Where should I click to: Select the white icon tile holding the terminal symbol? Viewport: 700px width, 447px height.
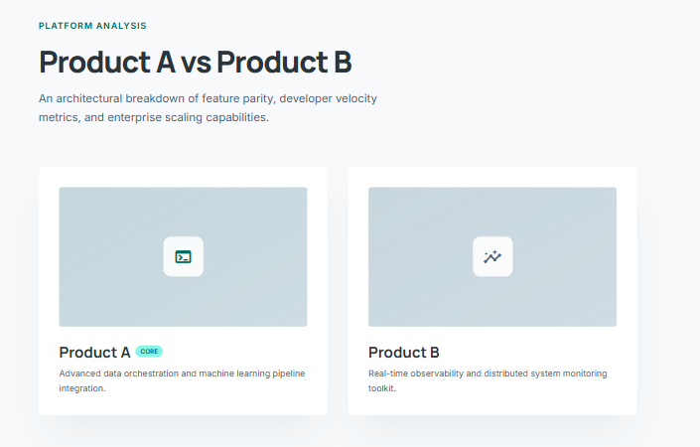tap(183, 256)
